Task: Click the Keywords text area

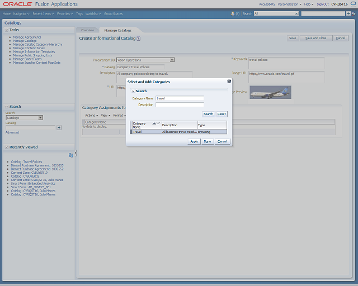Action: pyautogui.click(x=286, y=63)
